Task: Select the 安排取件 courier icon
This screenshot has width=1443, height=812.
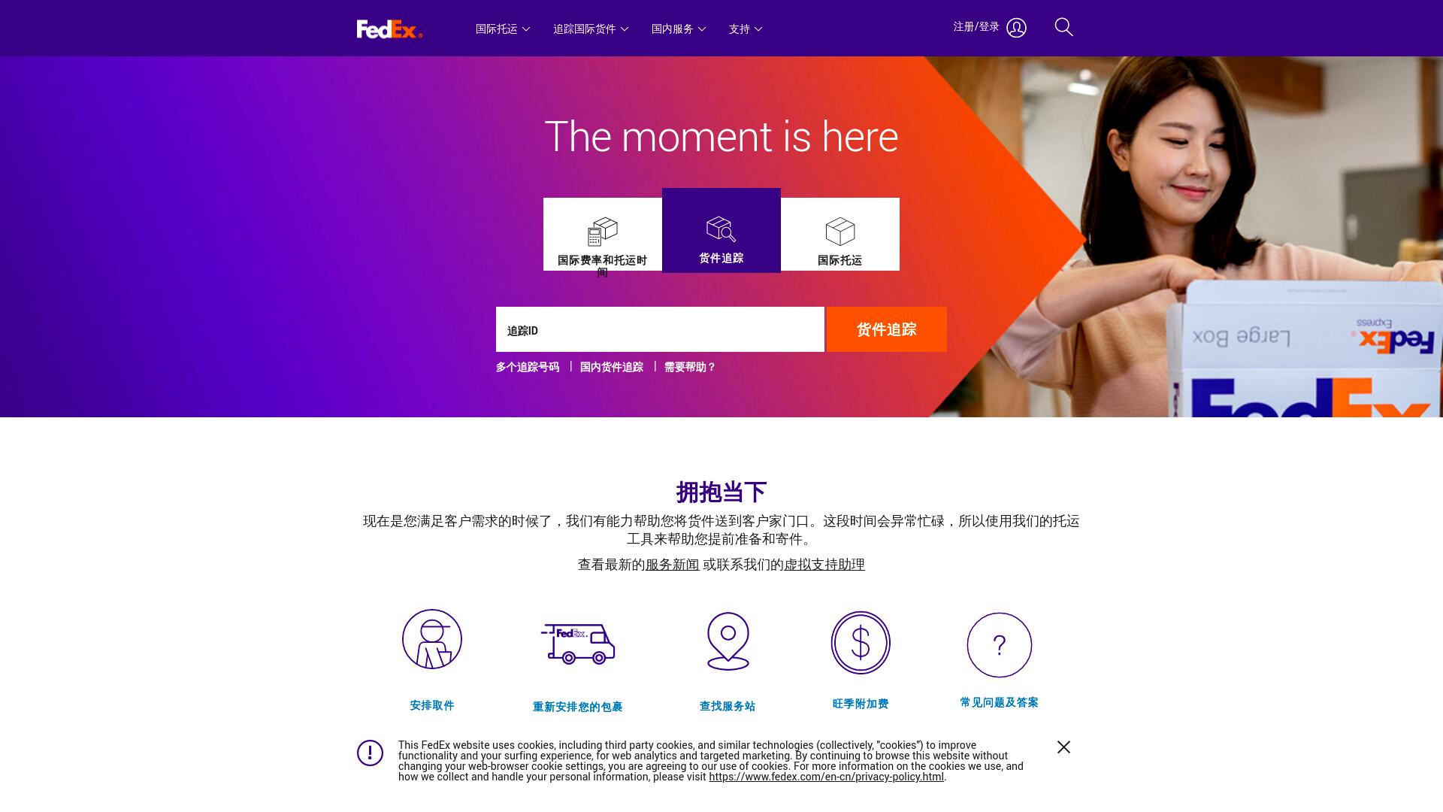Action: [x=432, y=639]
